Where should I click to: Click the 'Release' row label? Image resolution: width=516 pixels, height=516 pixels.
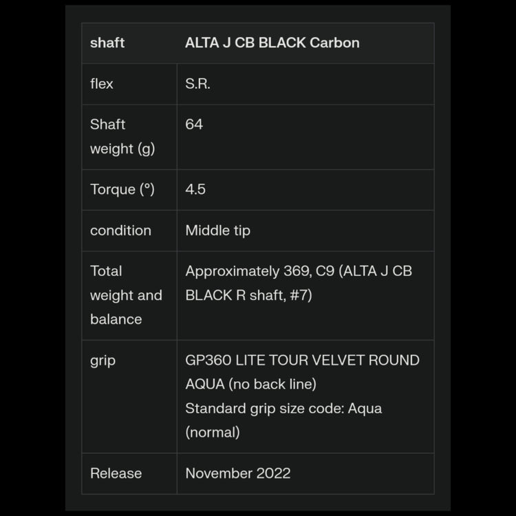[x=116, y=473]
